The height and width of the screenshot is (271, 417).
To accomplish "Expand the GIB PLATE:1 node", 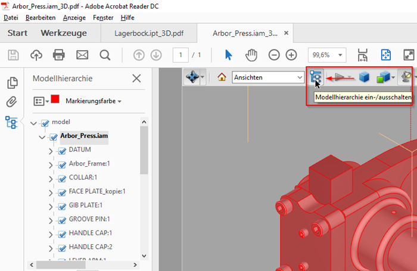I will tap(51, 207).
